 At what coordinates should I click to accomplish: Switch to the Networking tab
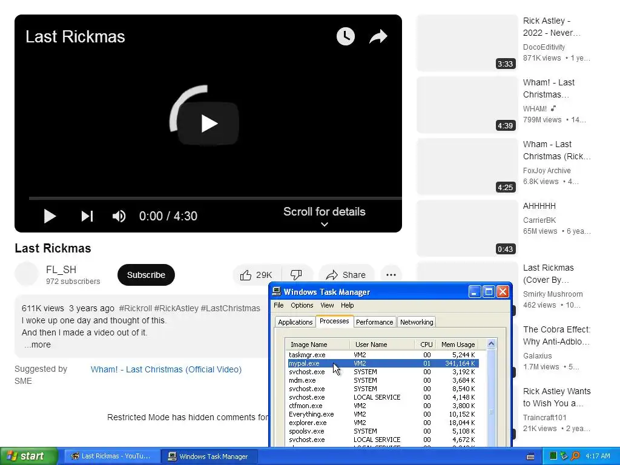417,322
